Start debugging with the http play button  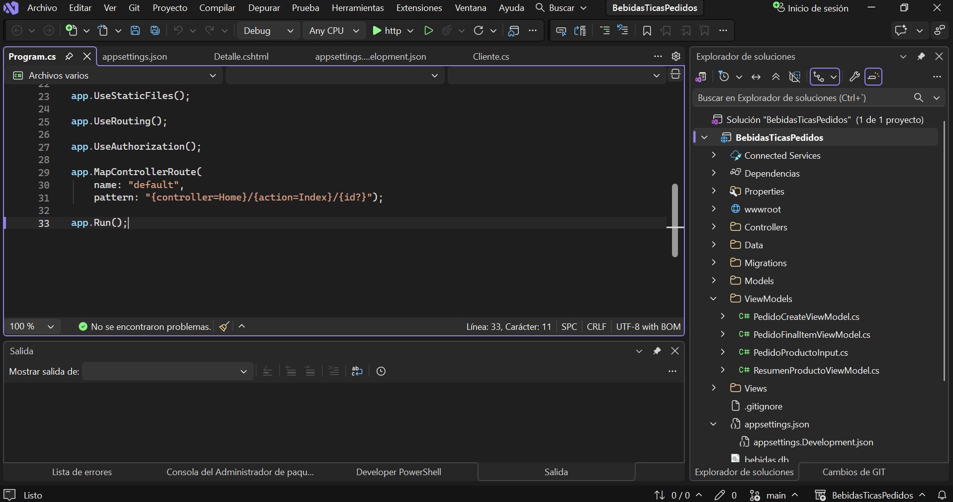(x=387, y=30)
